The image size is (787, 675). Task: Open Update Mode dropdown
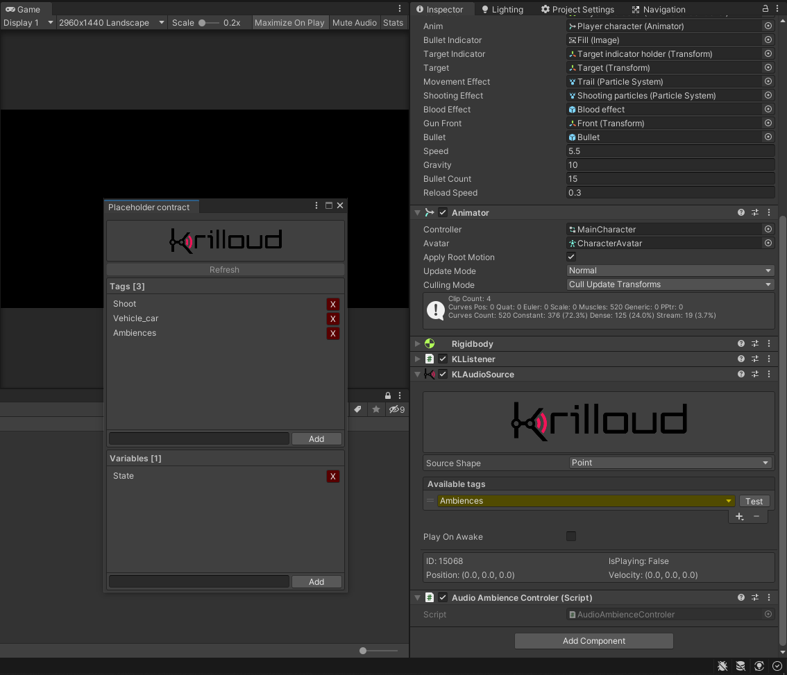pos(670,271)
